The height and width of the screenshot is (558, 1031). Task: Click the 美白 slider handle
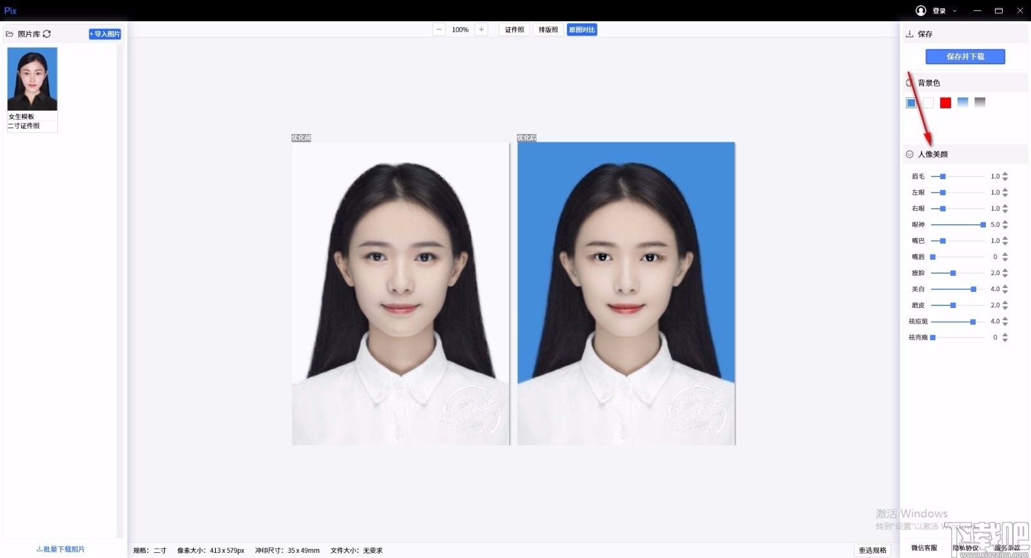pyautogui.click(x=974, y=289)
